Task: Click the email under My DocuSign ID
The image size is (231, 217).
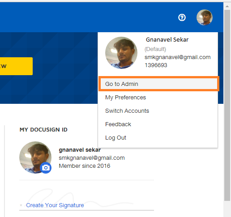Action: (92, 158)
